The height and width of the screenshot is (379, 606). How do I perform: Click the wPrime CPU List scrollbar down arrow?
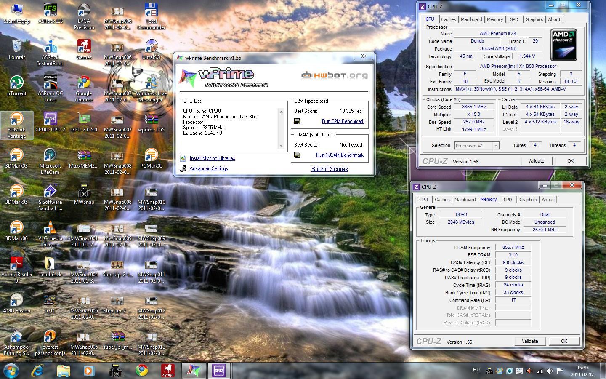tap(281, 146)
